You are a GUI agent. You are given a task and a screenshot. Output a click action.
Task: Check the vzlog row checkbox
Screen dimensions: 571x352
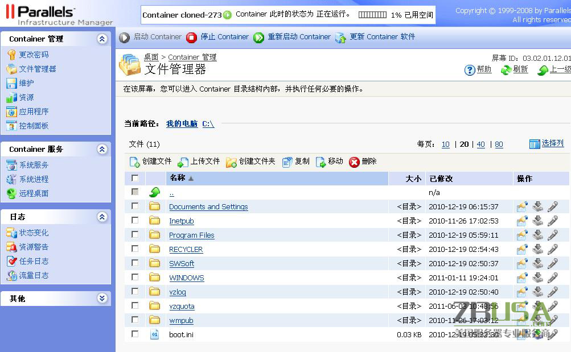tap(135, 291)
